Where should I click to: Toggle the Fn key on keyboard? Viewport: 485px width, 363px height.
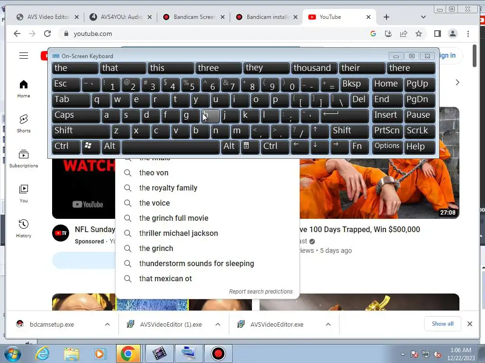coord(359,147)
